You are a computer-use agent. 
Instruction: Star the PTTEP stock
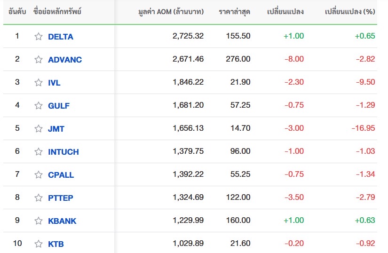point(39,198)
